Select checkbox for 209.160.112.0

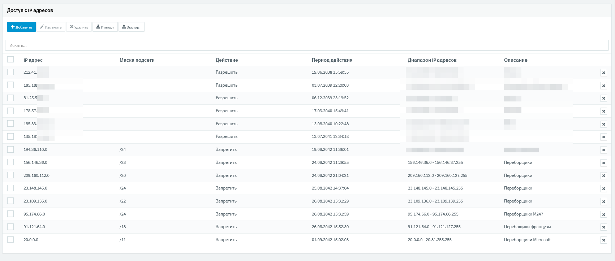(10, 175)
